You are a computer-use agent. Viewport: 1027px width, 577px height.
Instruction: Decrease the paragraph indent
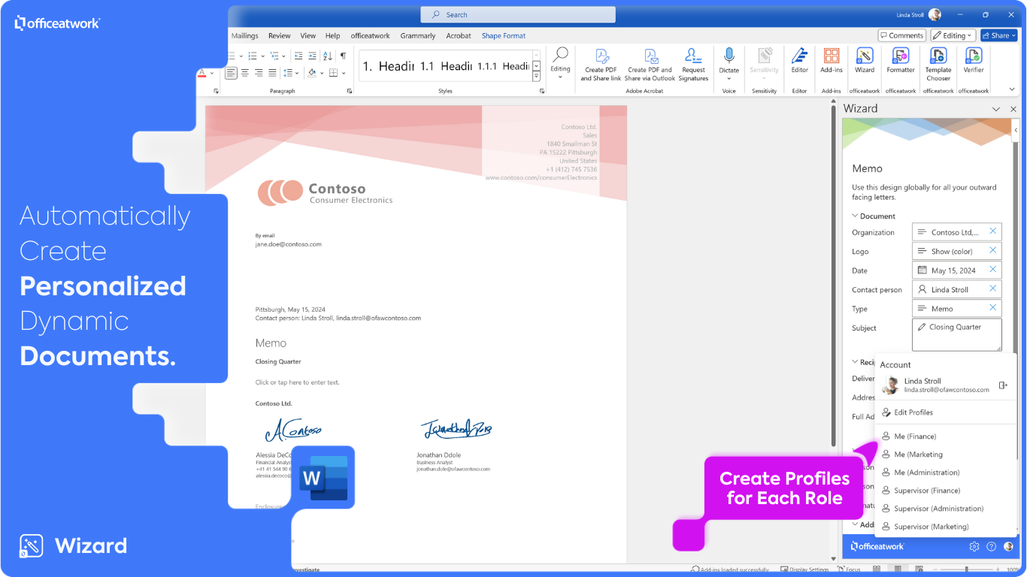coord(298,56)
